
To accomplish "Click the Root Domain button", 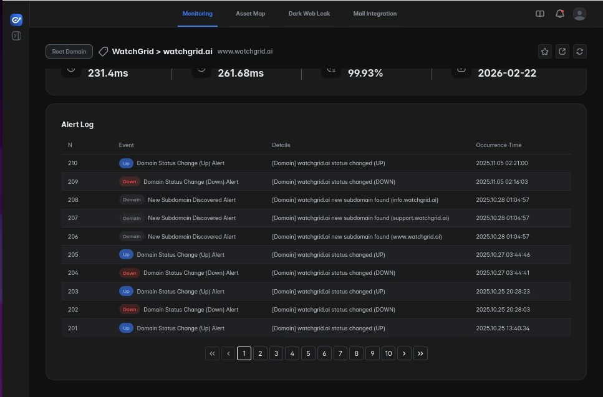I will (x=69, y=52).
